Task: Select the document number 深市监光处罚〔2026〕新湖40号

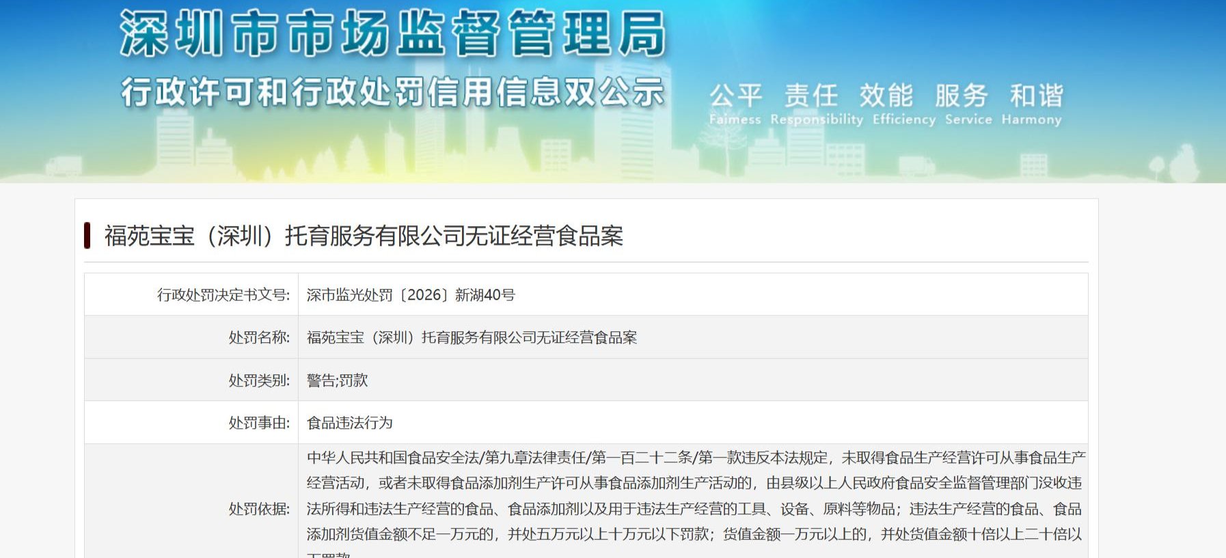Action: coord(411,295)
